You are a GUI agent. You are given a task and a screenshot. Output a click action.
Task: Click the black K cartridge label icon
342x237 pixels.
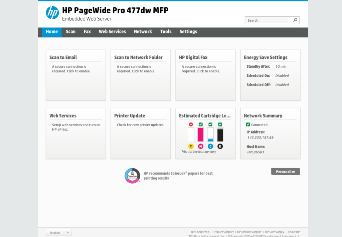click(x=220, y=146)
